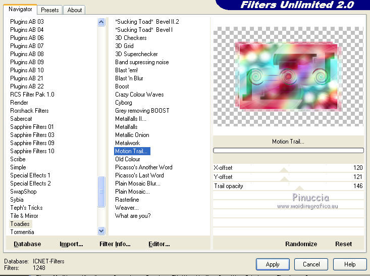Image resolution: width=370 pixels, height=276 pixels.
Task: Select Plugins AB 10 category
Action: (27, 70)
